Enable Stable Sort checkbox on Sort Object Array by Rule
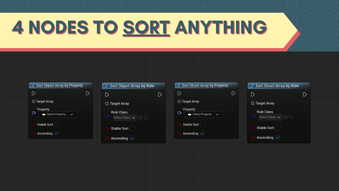Viewport: 339px width, 191px height. [x=132, y=128]
